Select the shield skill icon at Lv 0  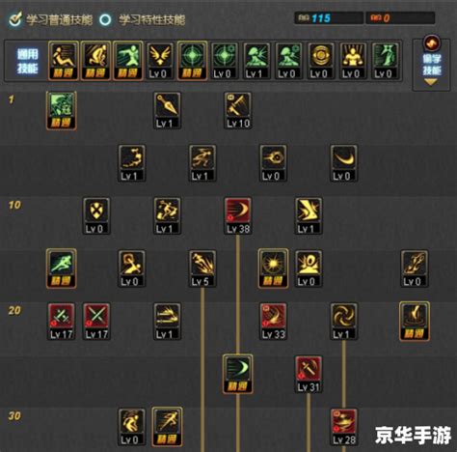(x=96, y=216)
